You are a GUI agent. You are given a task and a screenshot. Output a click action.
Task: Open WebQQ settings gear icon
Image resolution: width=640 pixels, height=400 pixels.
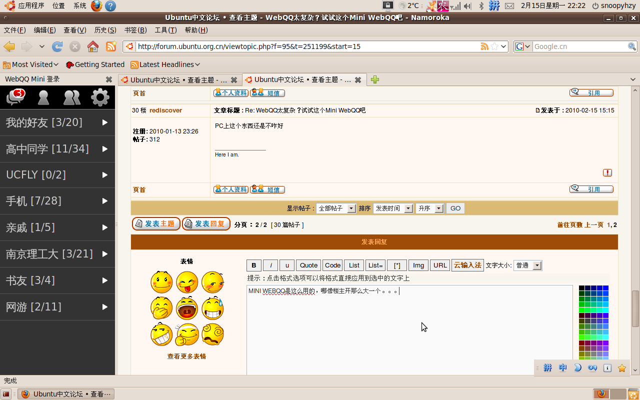(x=100, y=97)
